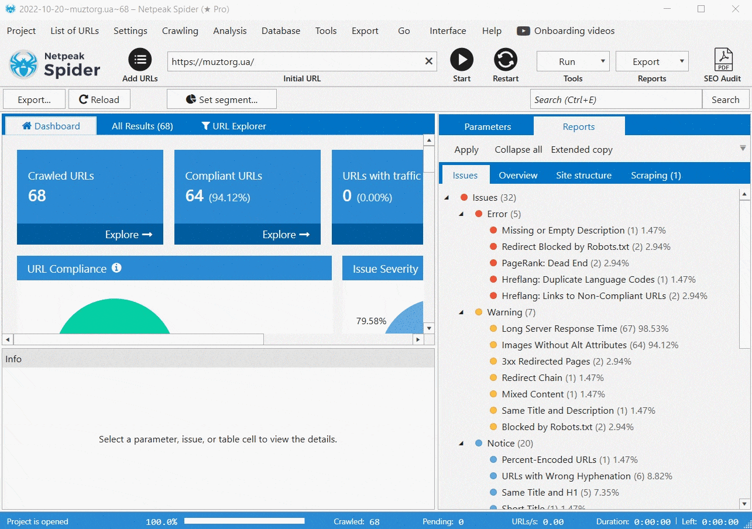Collapse the Notice (20) group
Screen dimensions: 752x529
click(x=462, y=444)
